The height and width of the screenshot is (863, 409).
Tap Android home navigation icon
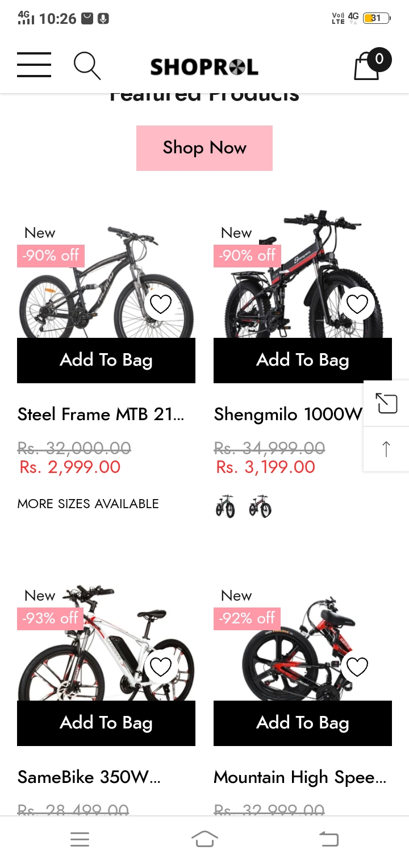click(x=204, y=839)
